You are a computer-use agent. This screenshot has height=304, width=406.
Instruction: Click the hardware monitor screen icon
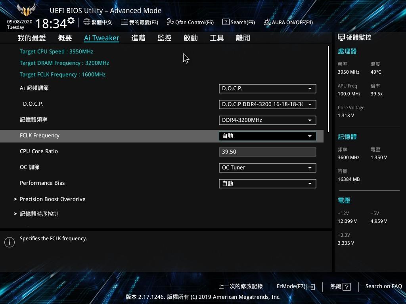click(x=341, y=38)
